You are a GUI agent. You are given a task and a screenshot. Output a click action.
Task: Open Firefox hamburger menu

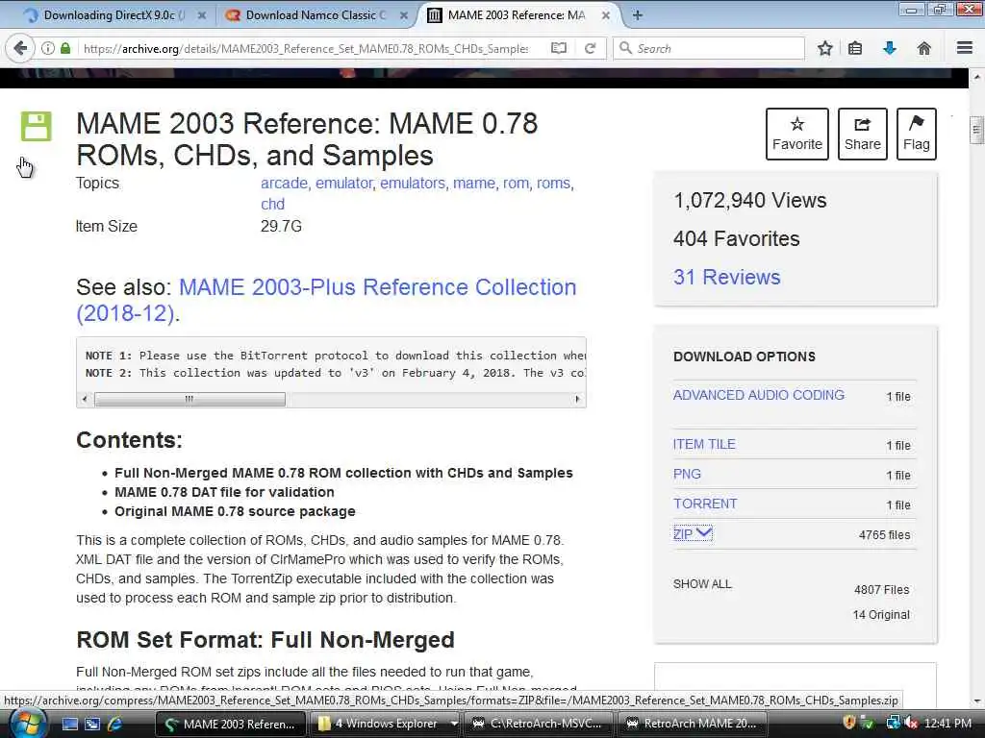965,48
